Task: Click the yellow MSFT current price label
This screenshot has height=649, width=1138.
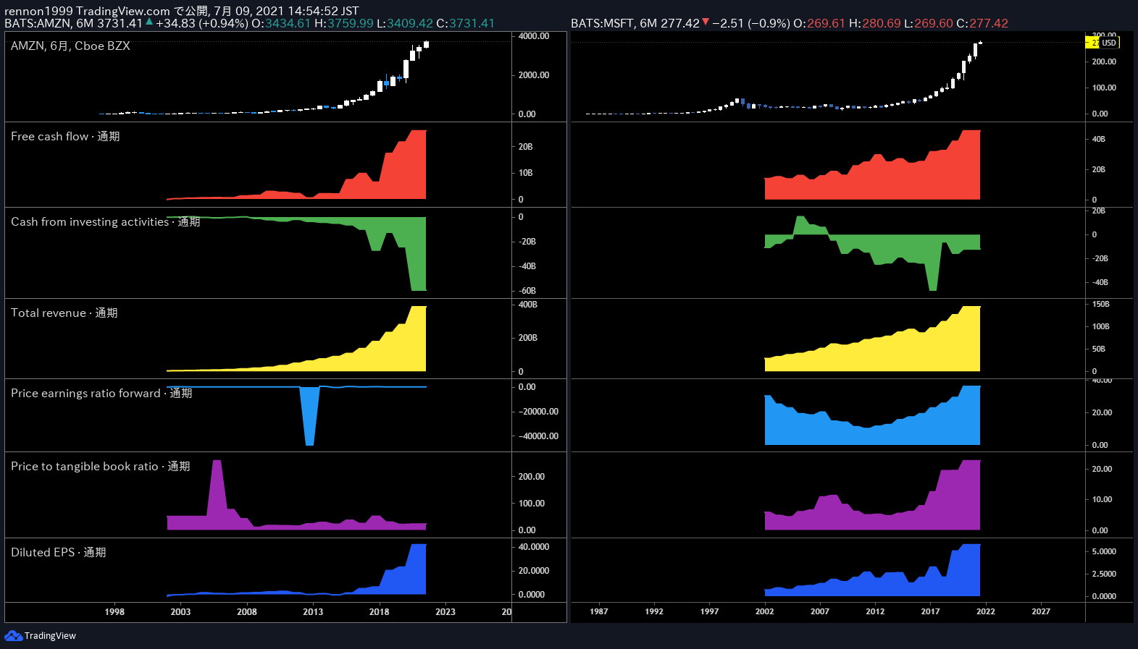Action: click(1092, 43)
